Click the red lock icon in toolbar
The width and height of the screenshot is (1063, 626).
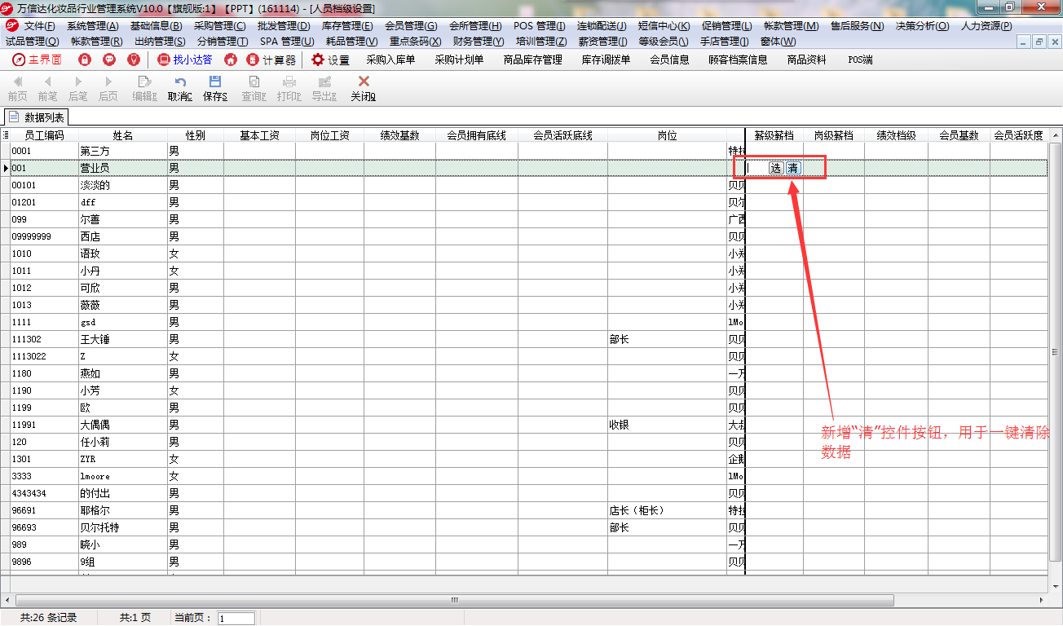tap(85, 60)
